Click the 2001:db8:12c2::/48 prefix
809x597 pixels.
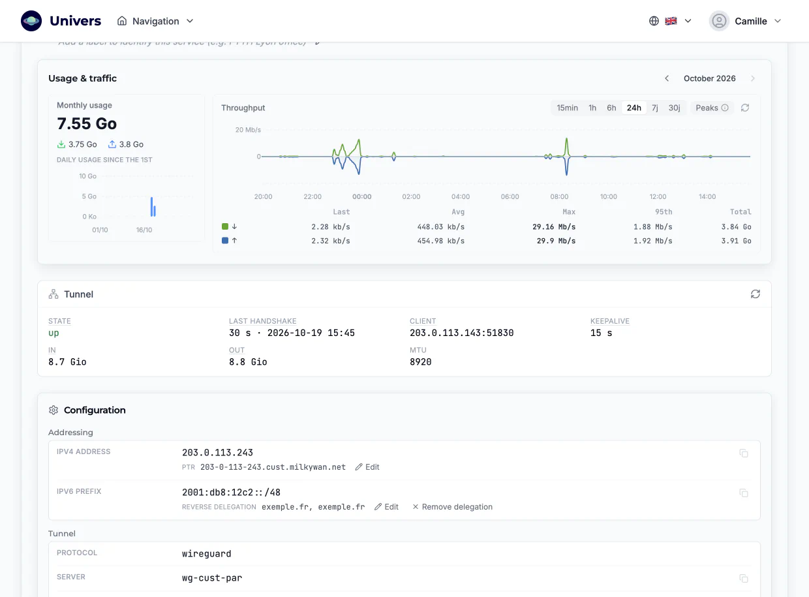point(231,493)
